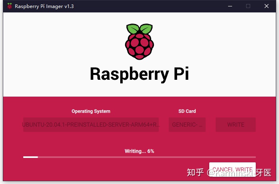The image size is (279, 184).
Task: Click the "Operating System" label
Action: 91,111
